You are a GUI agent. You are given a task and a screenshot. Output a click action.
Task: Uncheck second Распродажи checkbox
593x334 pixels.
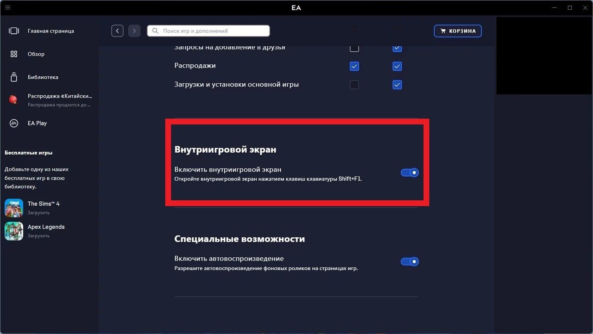point(397,66)
